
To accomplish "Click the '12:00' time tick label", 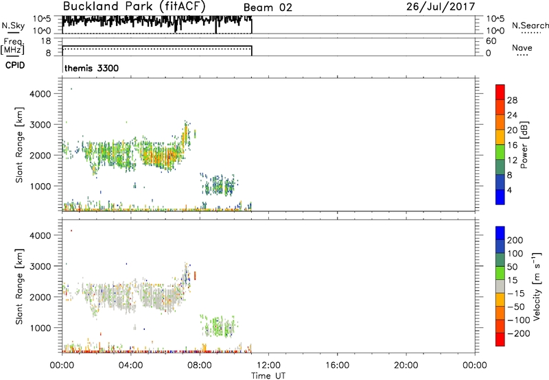I will click(x=268, y=366).
